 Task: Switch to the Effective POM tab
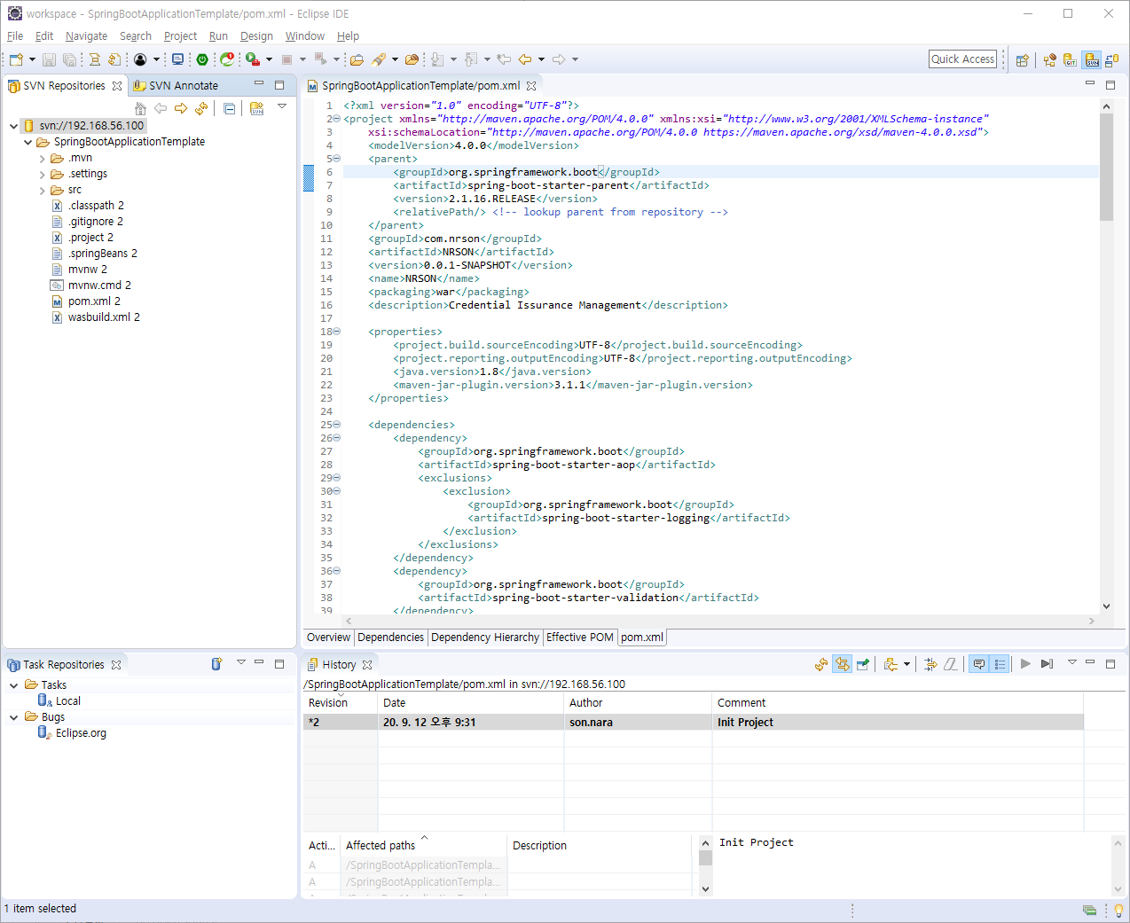(579, 637)
